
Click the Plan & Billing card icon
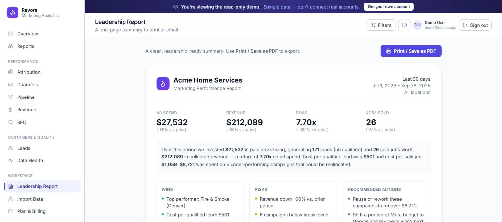[x=11, y=211]
